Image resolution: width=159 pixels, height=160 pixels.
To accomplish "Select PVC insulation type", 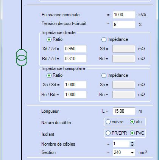I will [132, 133].
